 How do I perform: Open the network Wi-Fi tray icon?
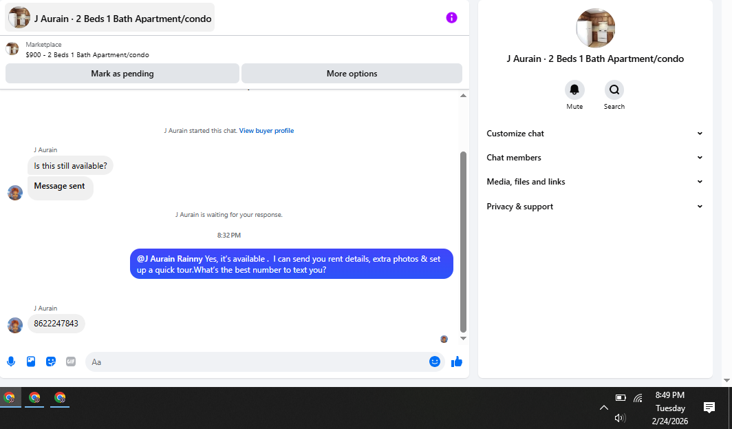[638, 398]
